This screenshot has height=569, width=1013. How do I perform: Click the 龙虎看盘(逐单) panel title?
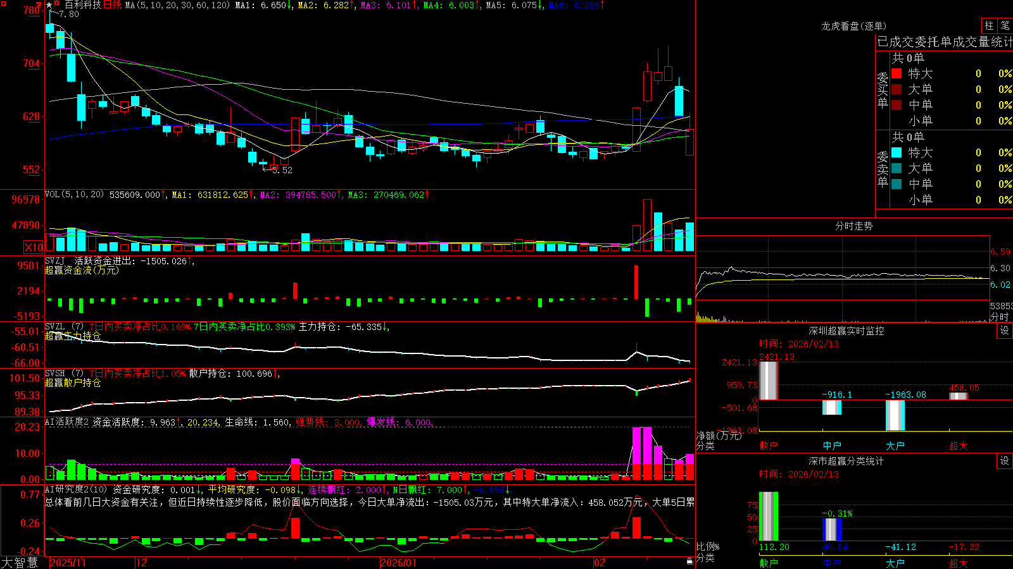(854, 26)
